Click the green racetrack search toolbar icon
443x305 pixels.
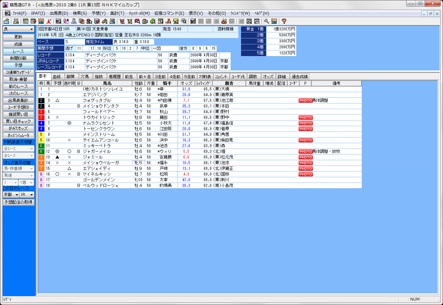coord(153,21)
